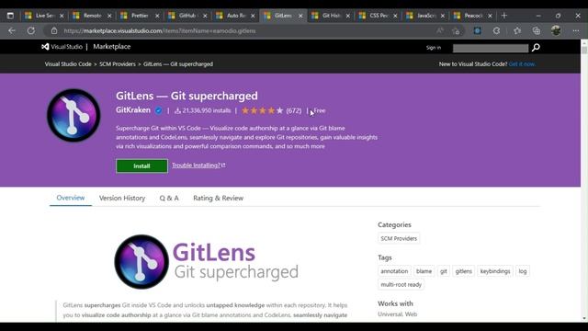This screenshot has height=331, width=588.
Task: Click the (672) reviews count
Action: point(294,110)
